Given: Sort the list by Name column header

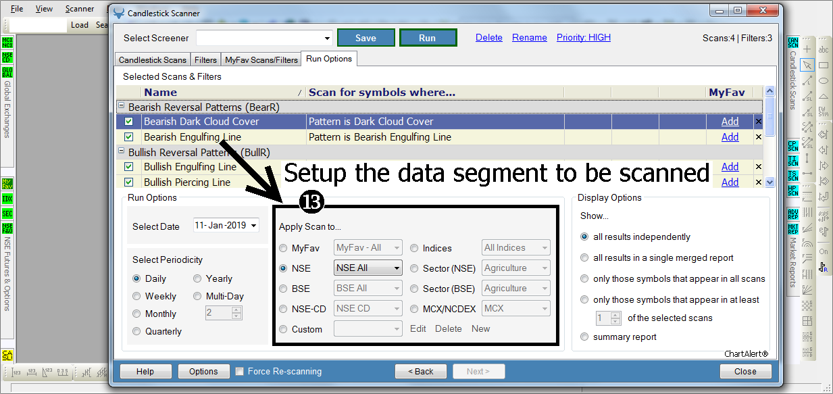Looking at the screenshot, I should point(224,93).
